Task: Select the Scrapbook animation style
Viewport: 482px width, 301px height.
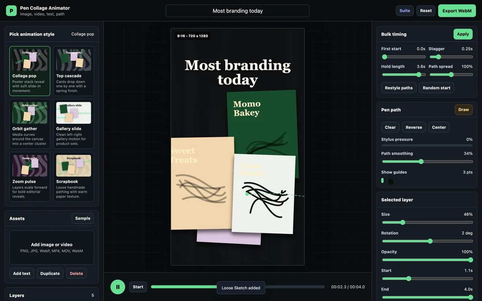Action: [x=74, y=177]
